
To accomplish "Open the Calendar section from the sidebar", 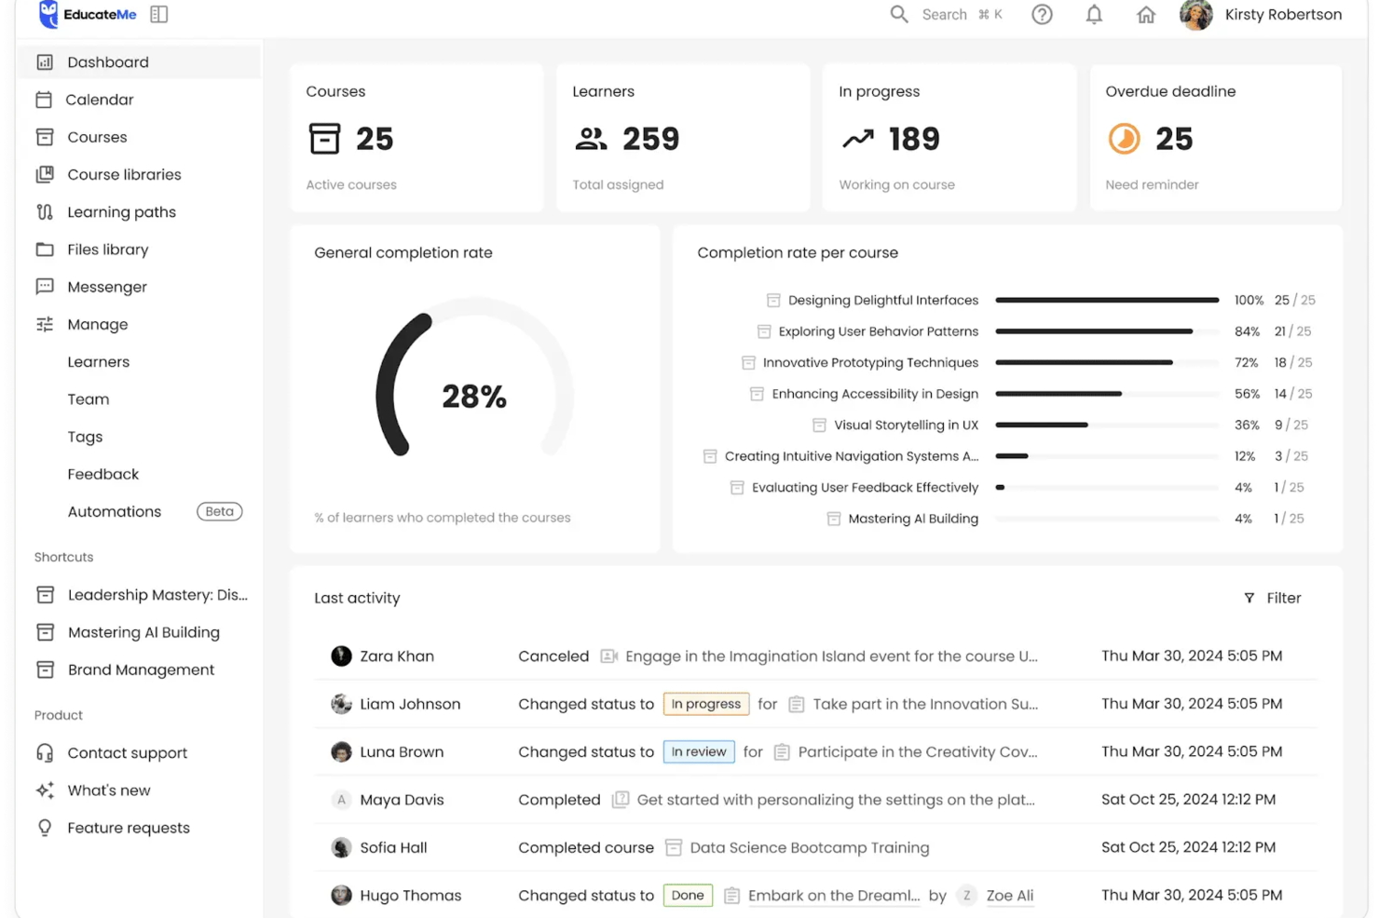I will (x=99, y=100).
